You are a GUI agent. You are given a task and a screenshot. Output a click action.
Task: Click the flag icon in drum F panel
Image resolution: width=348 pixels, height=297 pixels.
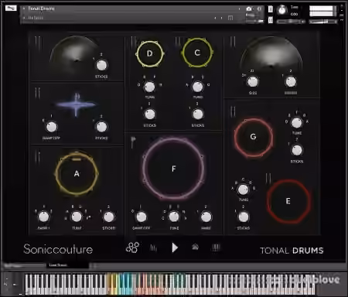[133, 142]
